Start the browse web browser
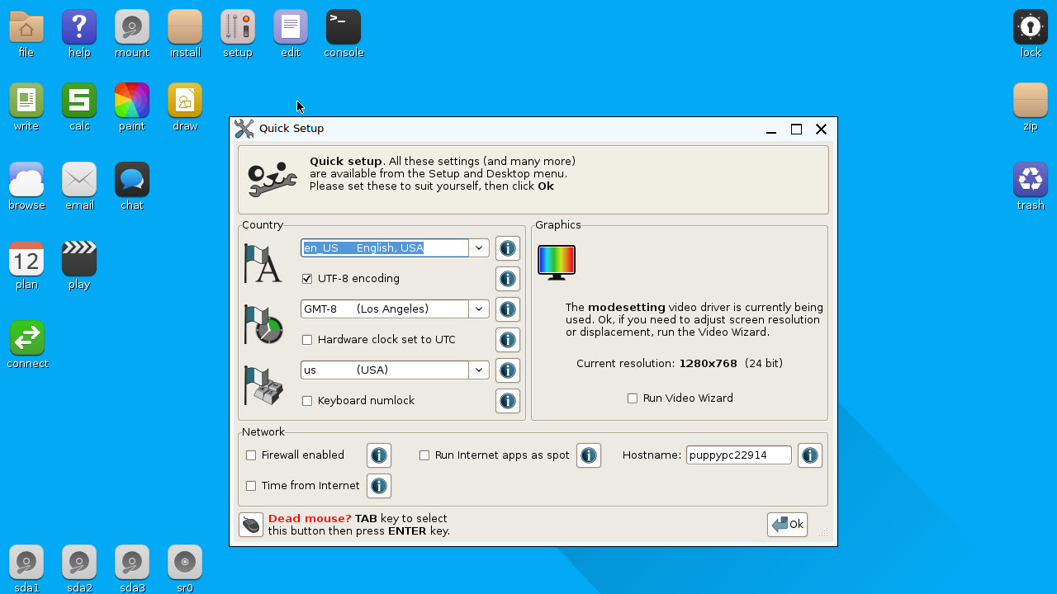Screen dimensions: 1057x594 pos(26,178)
